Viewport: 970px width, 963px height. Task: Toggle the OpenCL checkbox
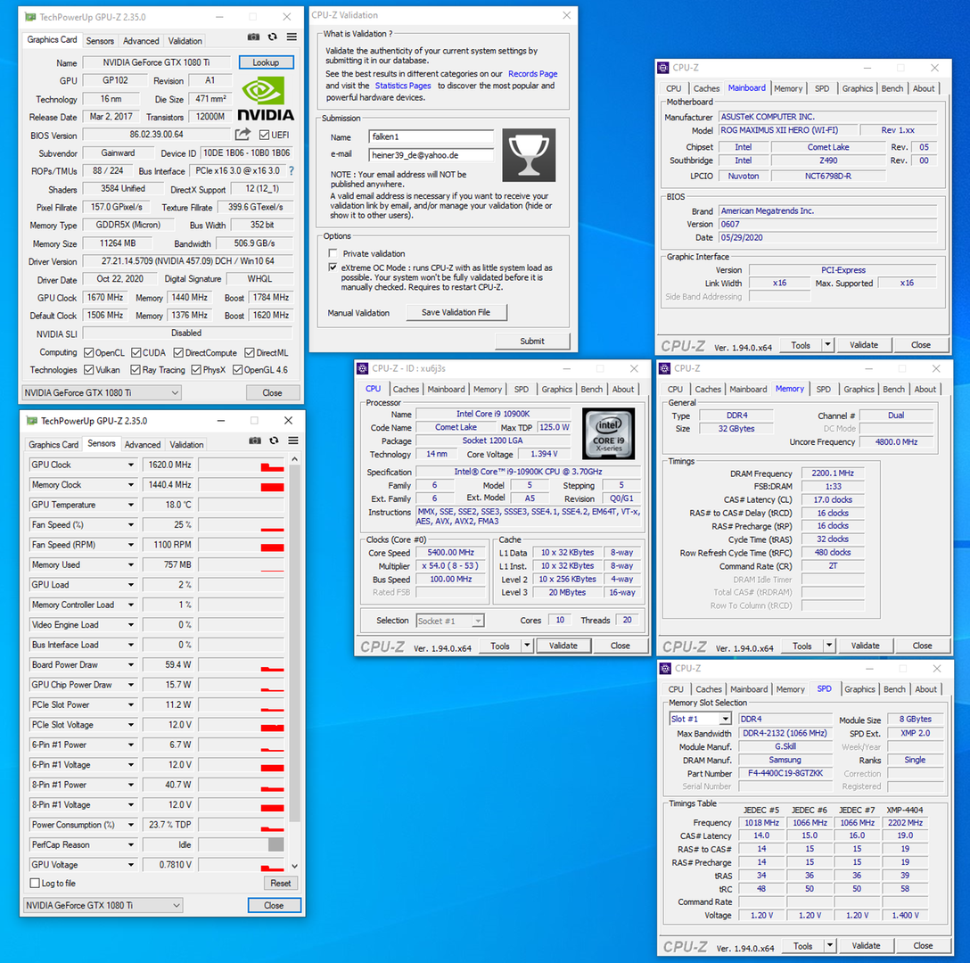click(88, 353)
